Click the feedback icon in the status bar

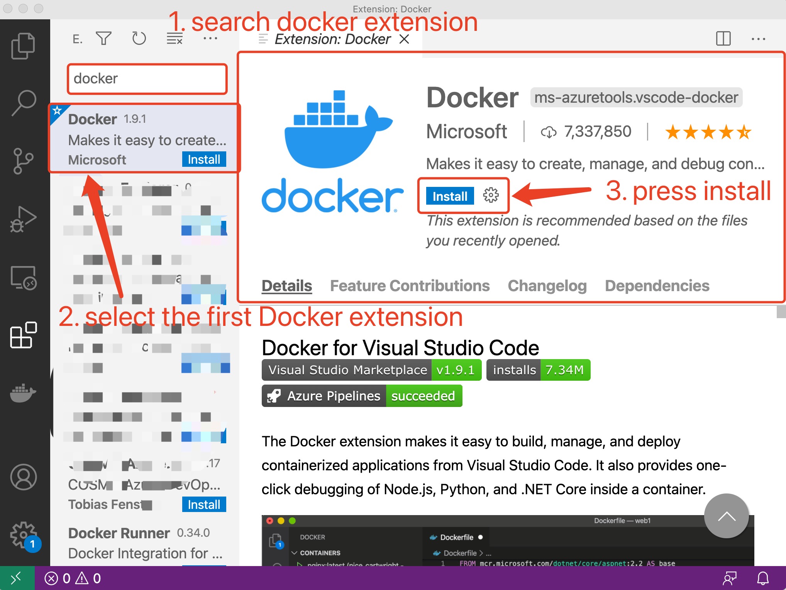(x=729, y=578)
